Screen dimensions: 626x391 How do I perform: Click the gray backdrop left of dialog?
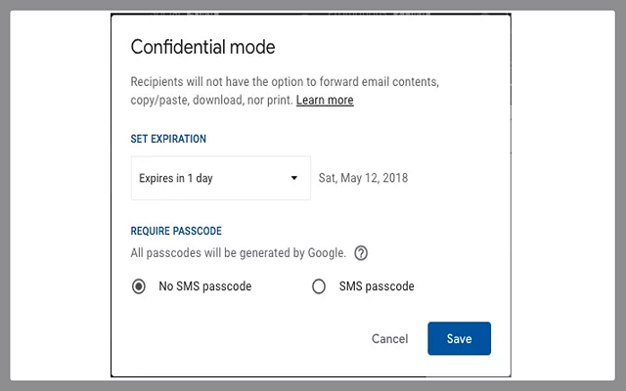pyautogui.click(x=54, y=195)
